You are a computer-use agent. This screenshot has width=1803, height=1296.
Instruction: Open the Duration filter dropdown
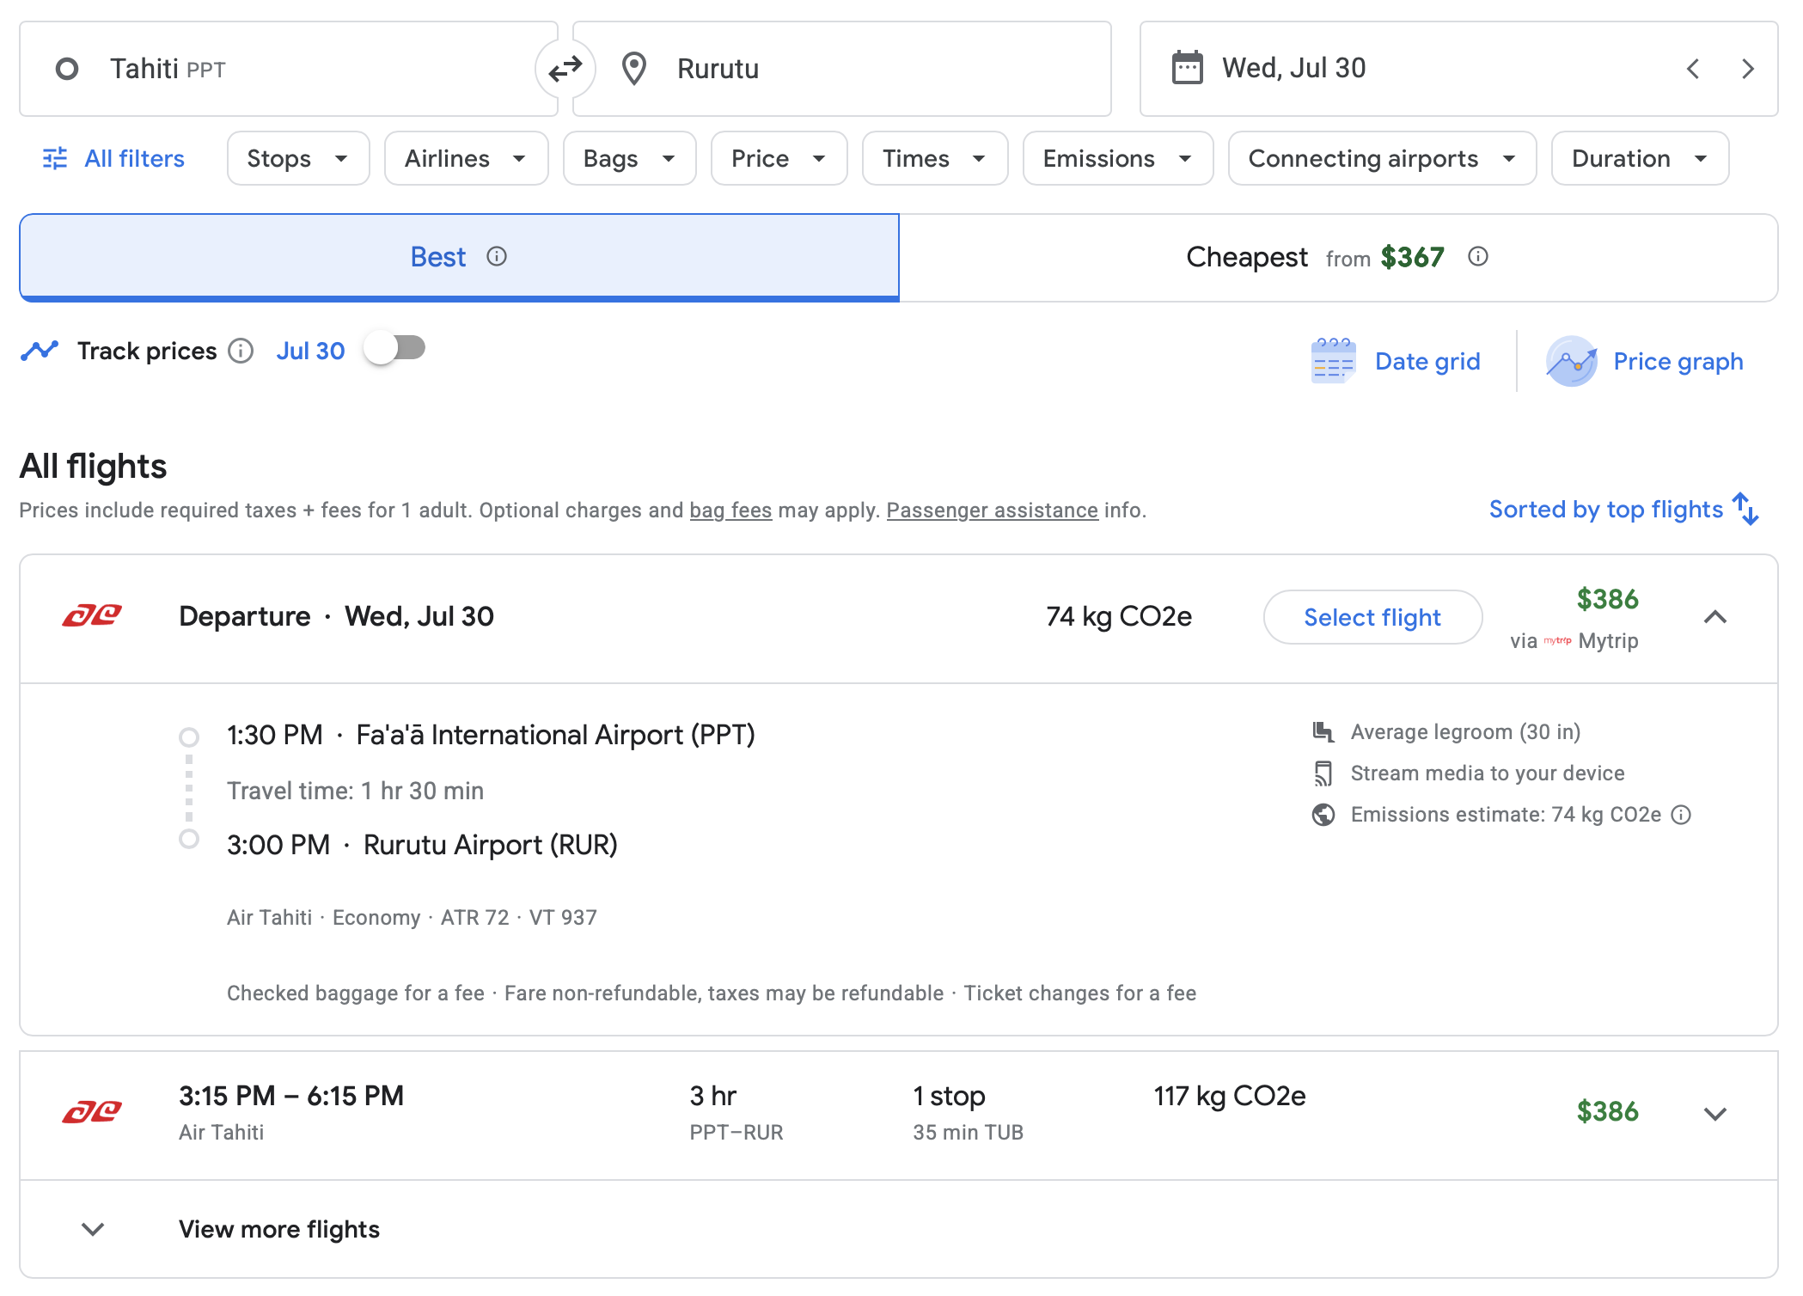pyautogui.click(x=1640, y=158)
